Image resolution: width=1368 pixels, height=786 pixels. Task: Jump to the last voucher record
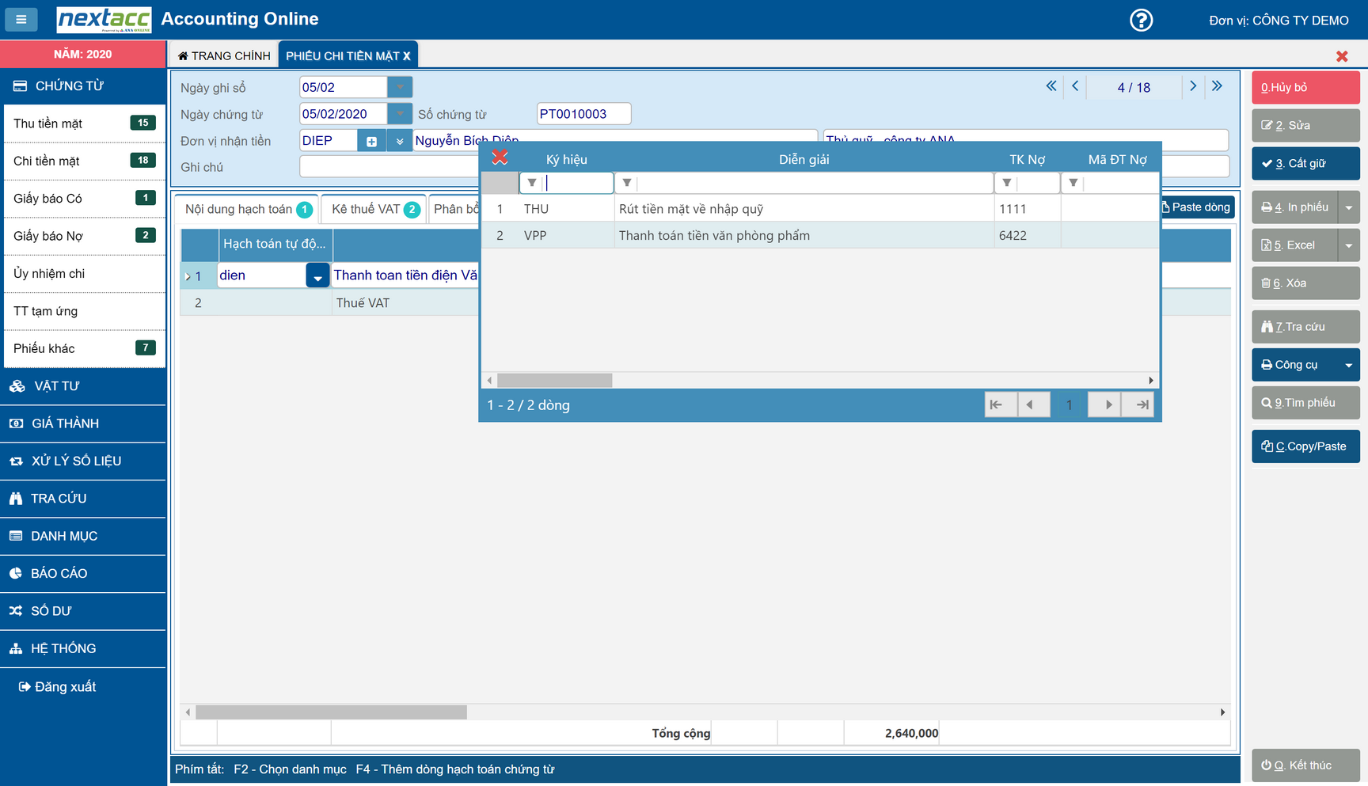[1217, 86]
